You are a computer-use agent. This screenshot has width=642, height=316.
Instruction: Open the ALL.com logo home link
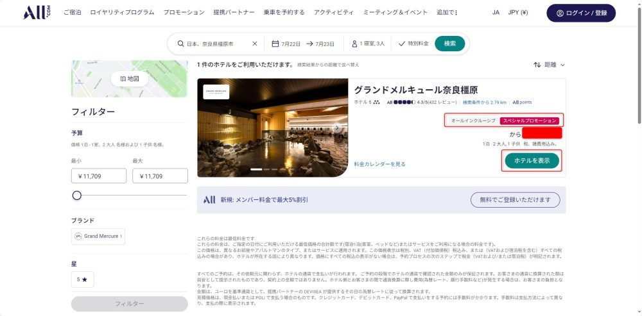click(x=37, y=13)
